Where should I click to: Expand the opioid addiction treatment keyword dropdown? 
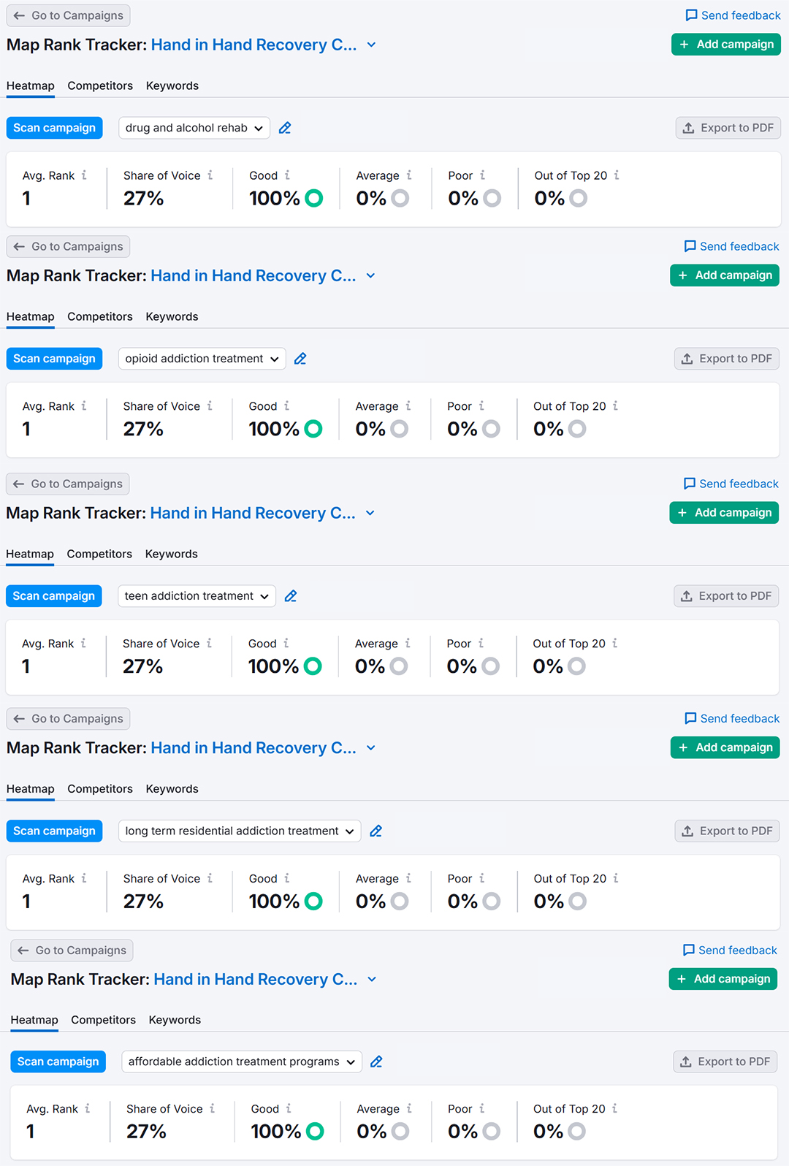coord(202,359)
